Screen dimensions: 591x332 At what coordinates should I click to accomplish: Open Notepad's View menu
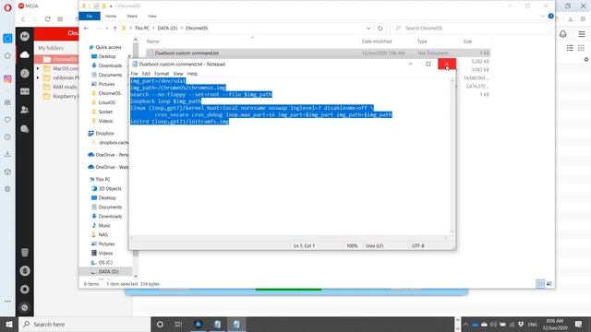tap(178, 74)
